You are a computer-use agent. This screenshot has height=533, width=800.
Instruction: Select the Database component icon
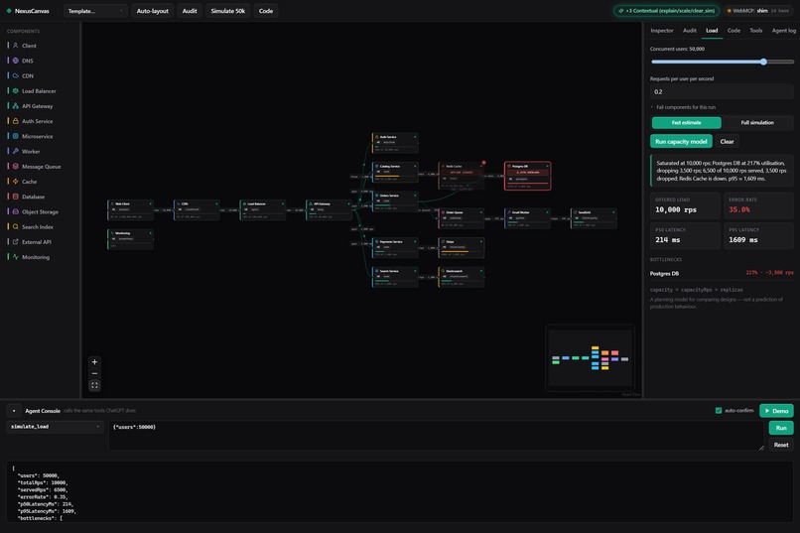[x=15, y=197]
